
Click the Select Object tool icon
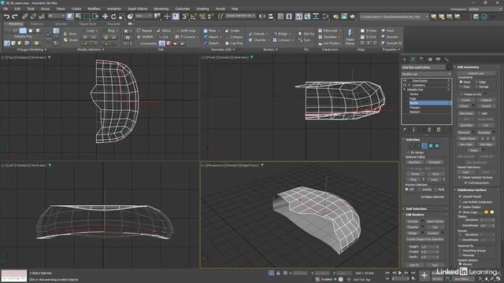pos(70,16)
